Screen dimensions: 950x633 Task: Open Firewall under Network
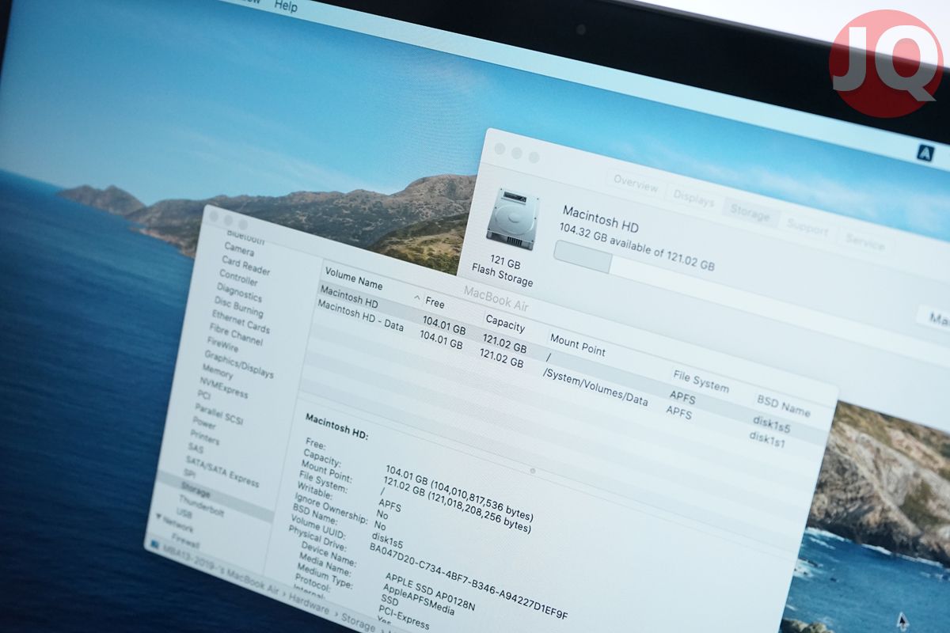pyautogui.click(x=185, y=542)
